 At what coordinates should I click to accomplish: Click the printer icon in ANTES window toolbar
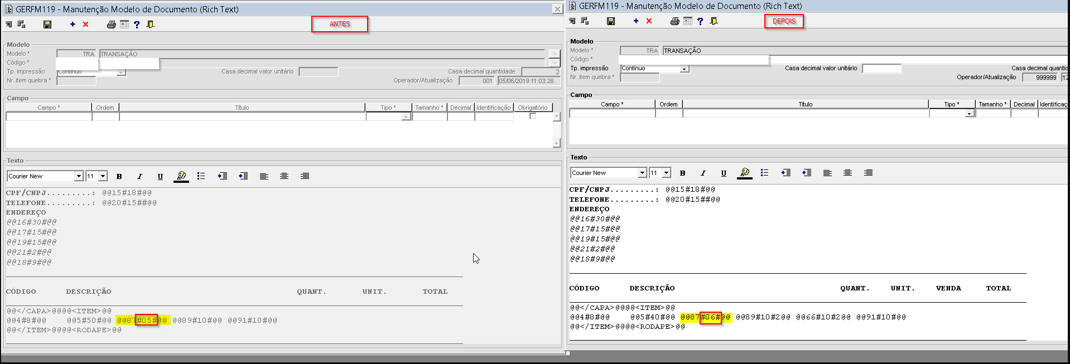(x=112, y=25)
